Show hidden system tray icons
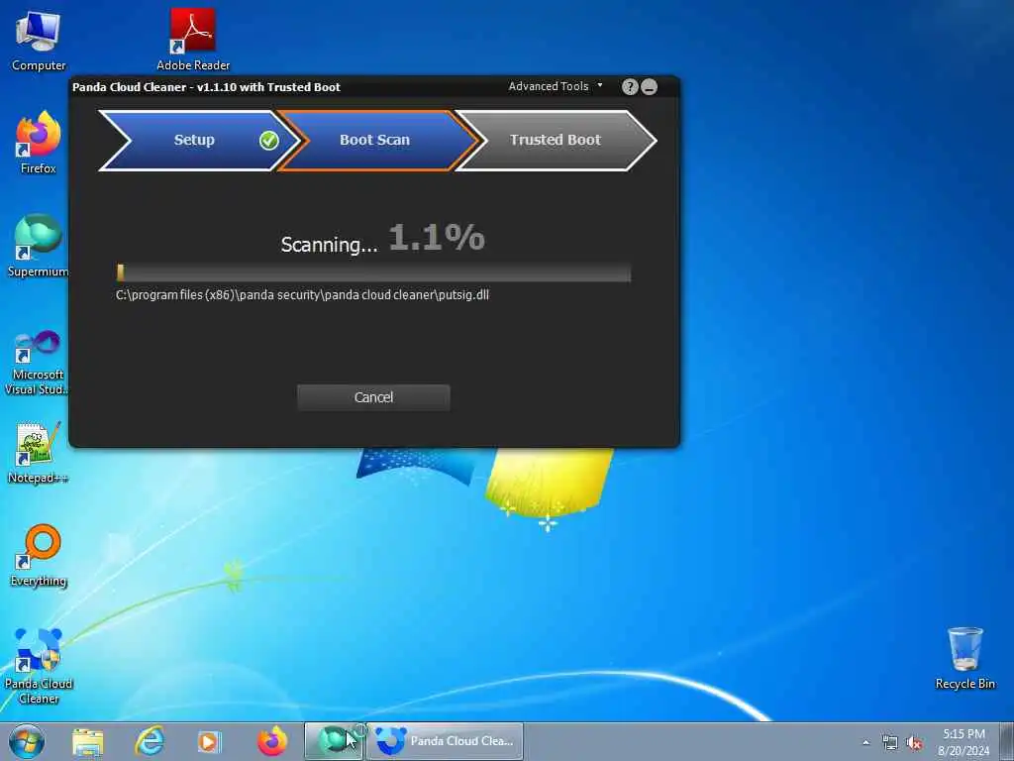The width and height of the screenshot is (1014, 761). tap(865, 742)
